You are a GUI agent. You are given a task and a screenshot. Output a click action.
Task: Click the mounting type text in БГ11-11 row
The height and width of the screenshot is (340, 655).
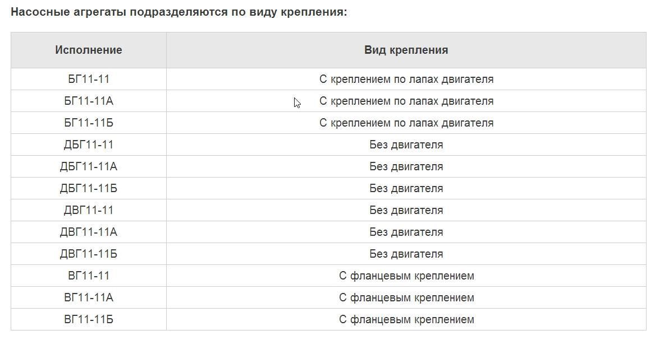(406, 79)
